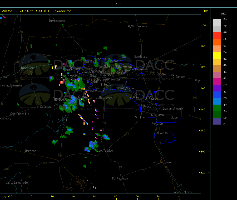Click the 'La_Nora' map label

click(105, 66)
